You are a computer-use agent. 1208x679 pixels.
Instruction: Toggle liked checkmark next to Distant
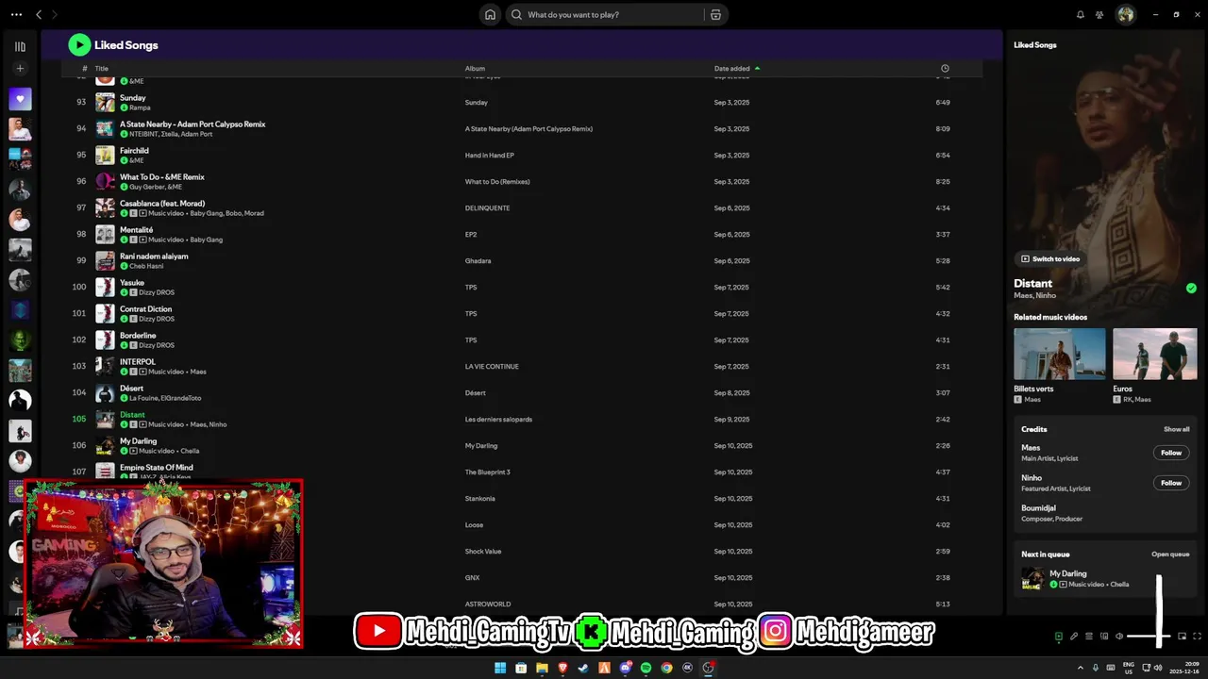tap(1191, 288)
